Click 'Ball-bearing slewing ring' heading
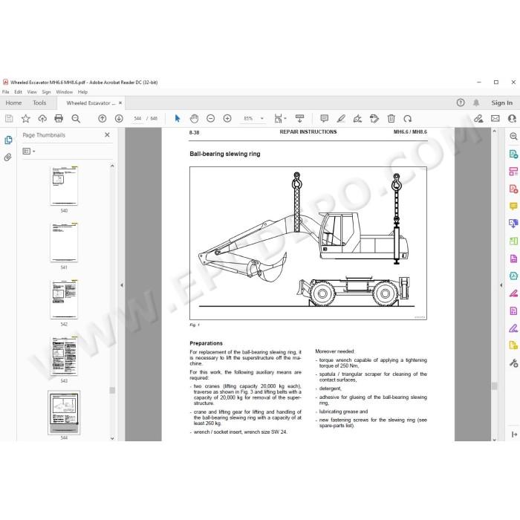 pos(225,154)
